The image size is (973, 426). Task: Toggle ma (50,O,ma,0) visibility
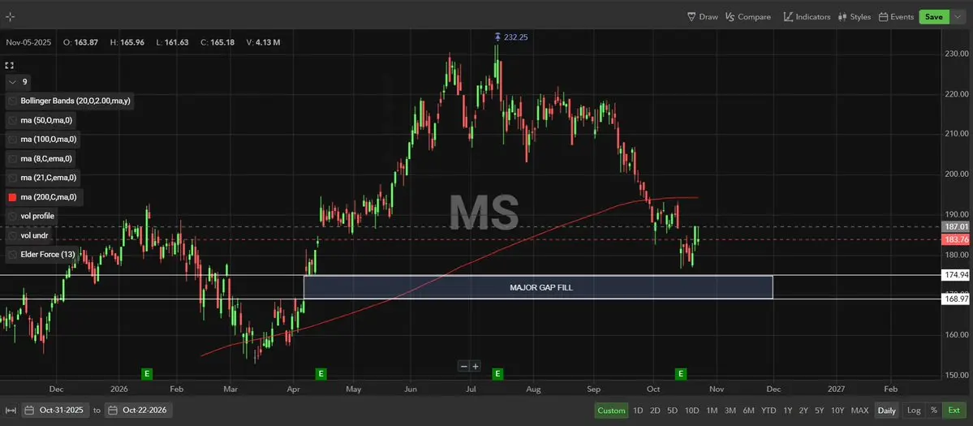13,119
